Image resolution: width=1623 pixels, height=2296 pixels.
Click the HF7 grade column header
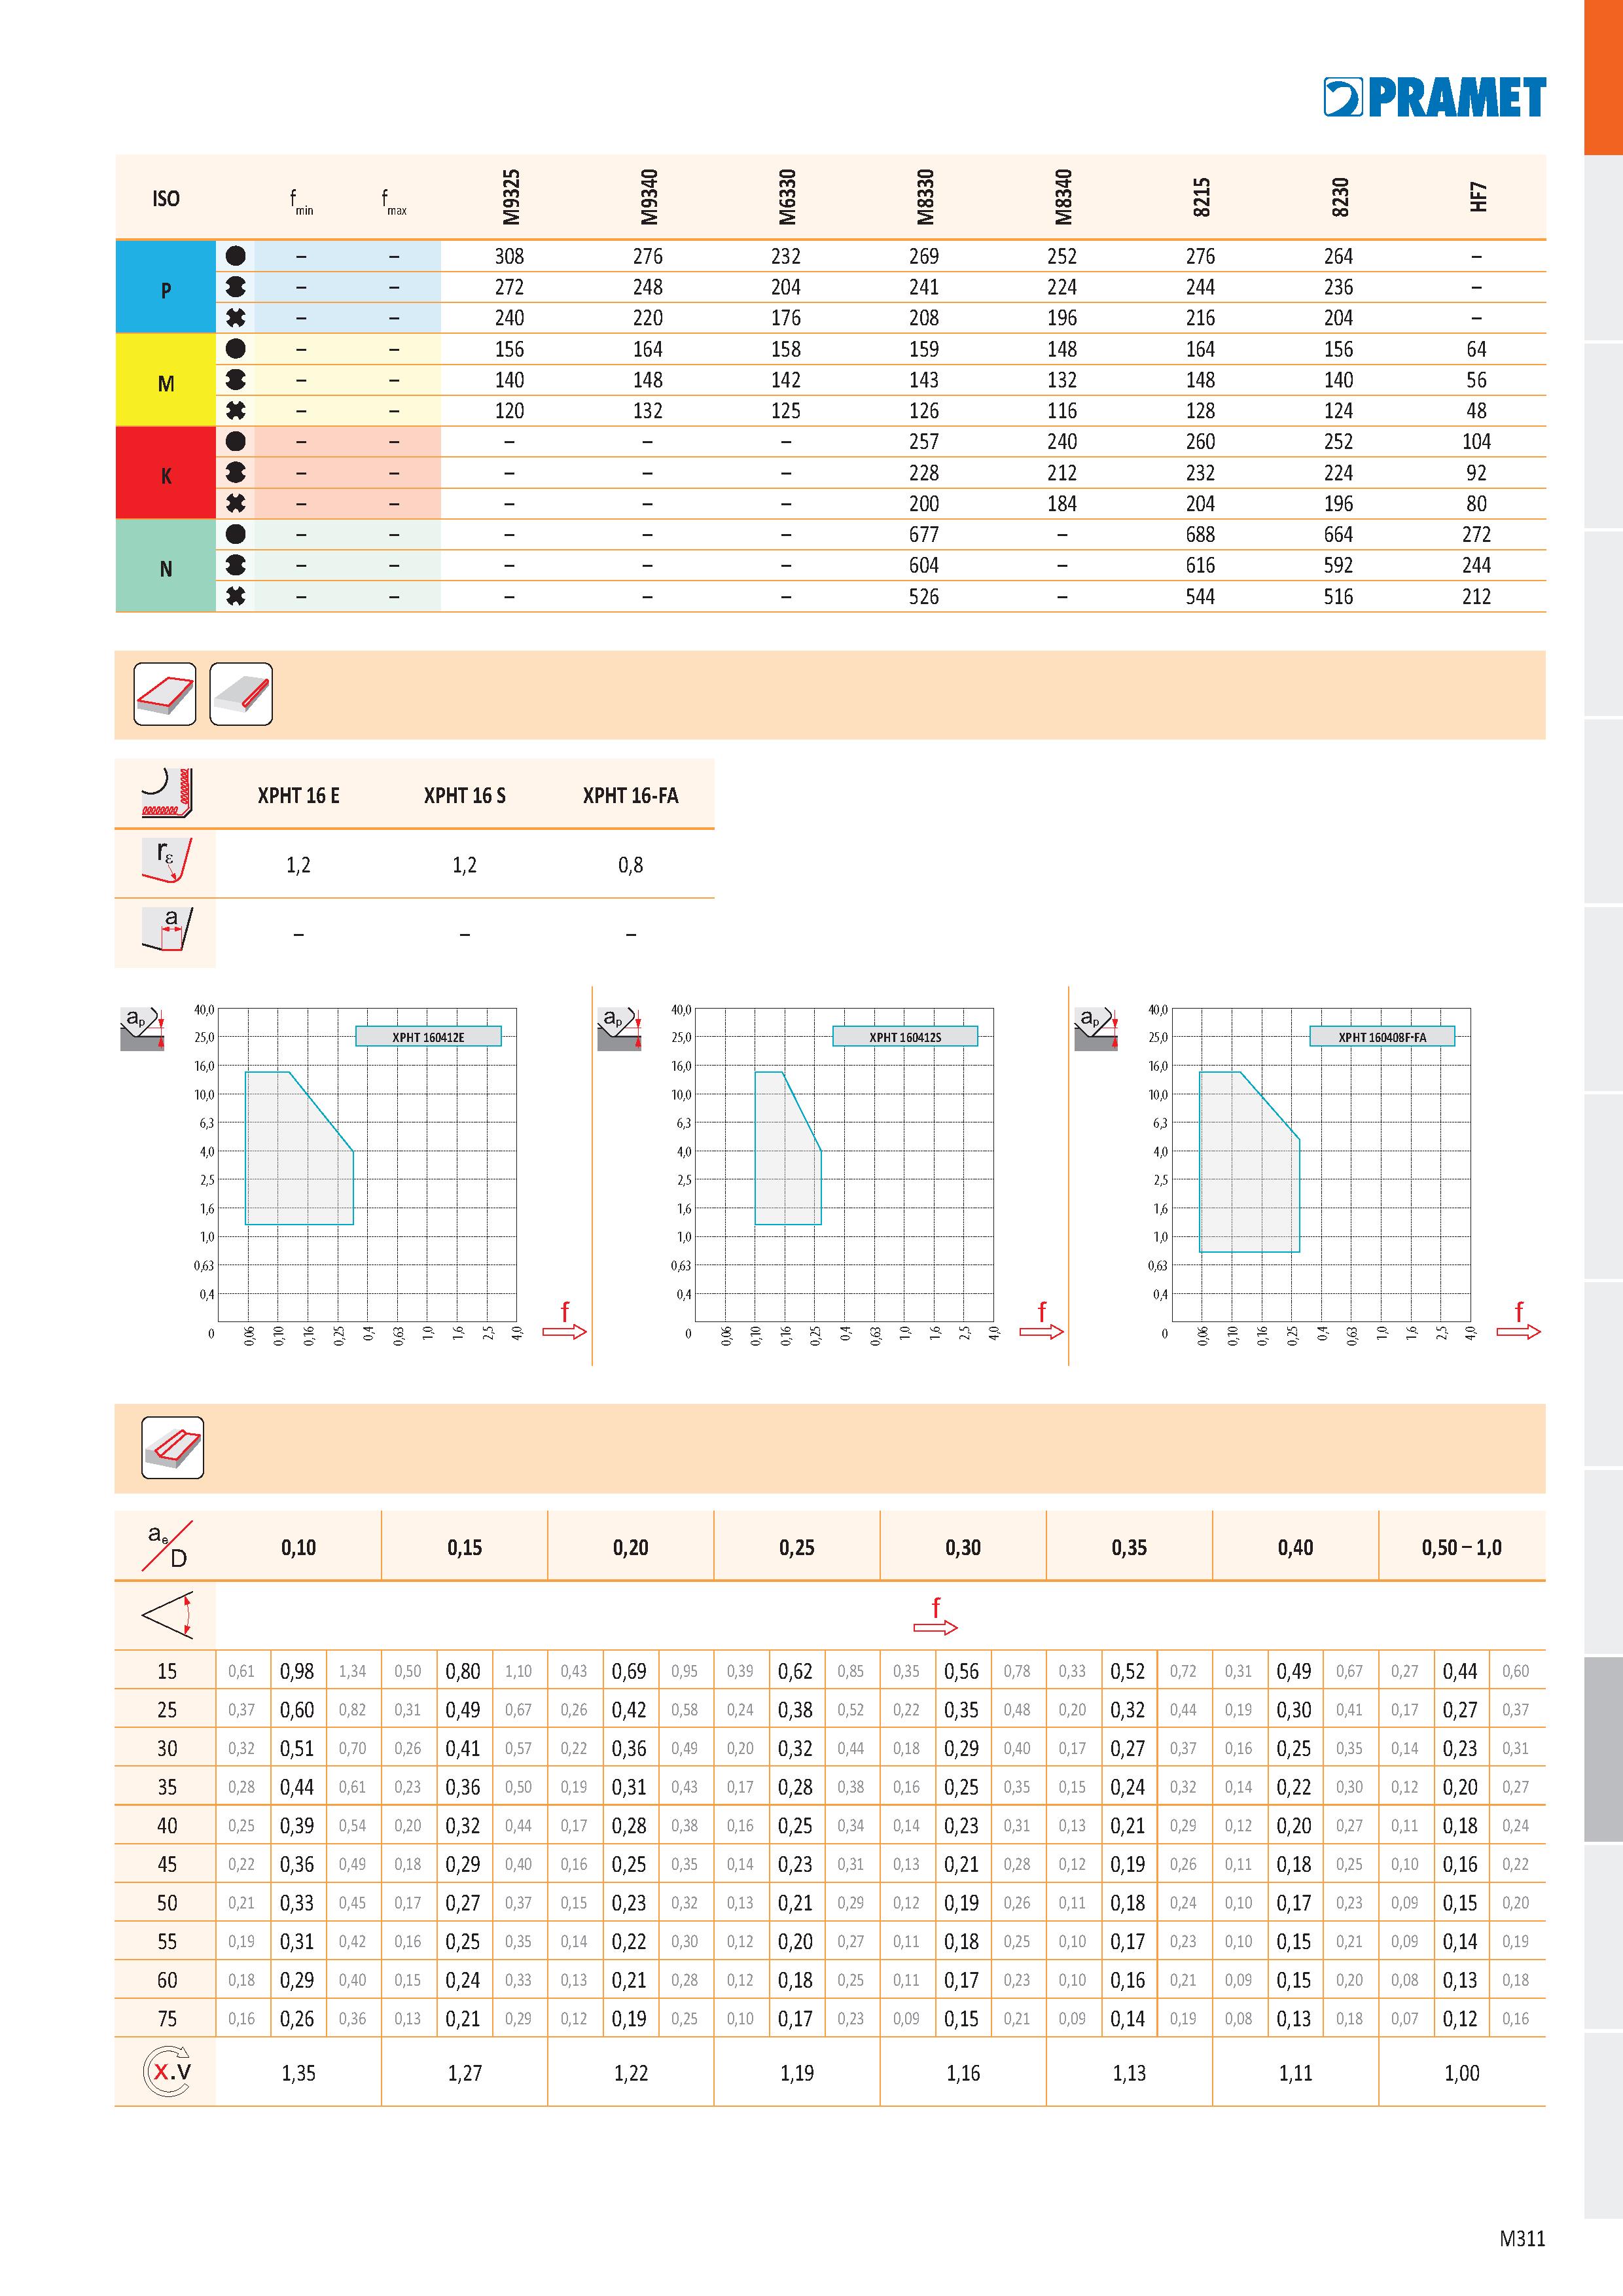(x=1478, y=197)
